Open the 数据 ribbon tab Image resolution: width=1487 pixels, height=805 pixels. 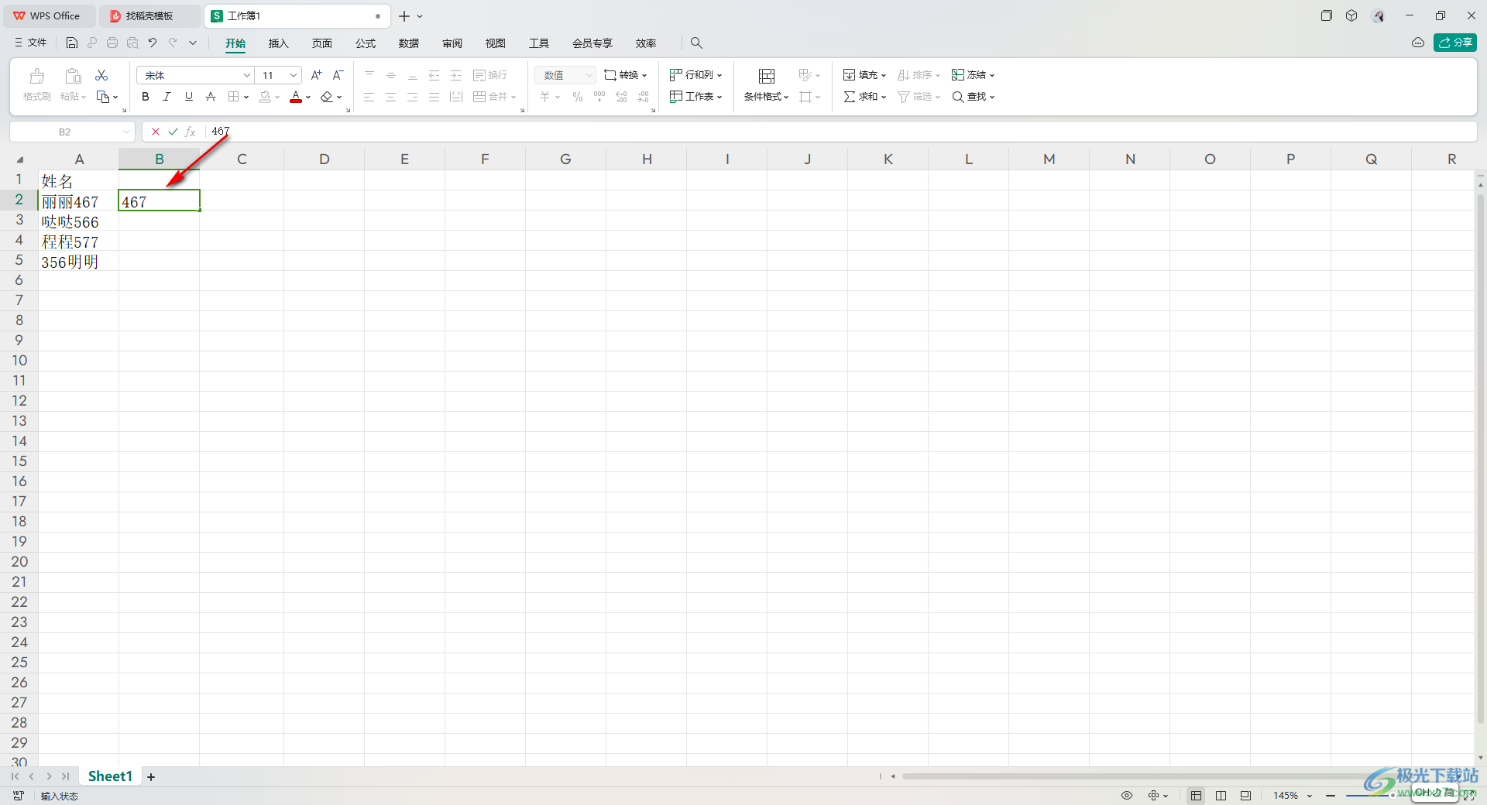[x=409, y=43]
